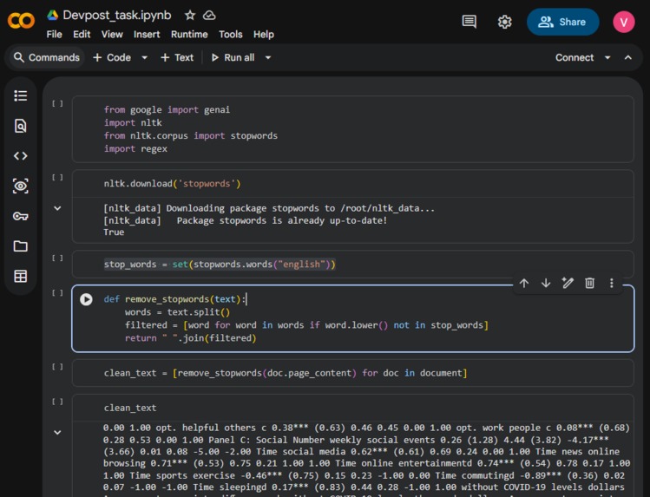Click the clean_text list comprehension code
Screen dimensions: 650x497
point(286,373)
